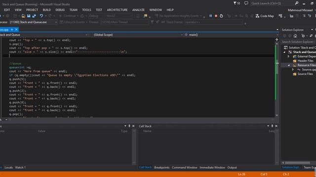Open the HELP menu

[170, 10]
